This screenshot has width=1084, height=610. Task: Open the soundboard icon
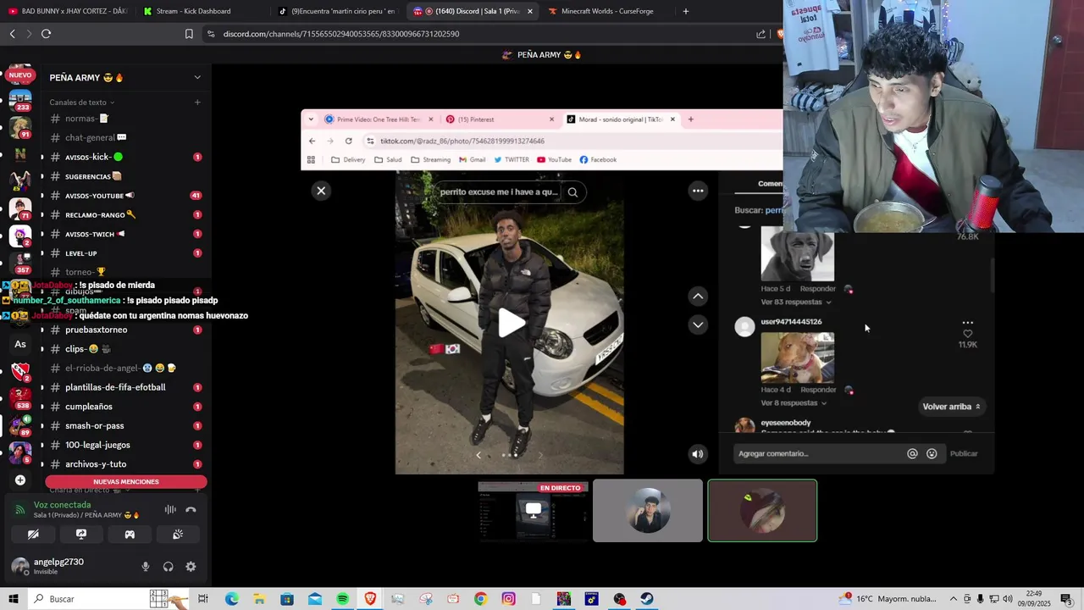pyautogui.click(x=178, y=535)
